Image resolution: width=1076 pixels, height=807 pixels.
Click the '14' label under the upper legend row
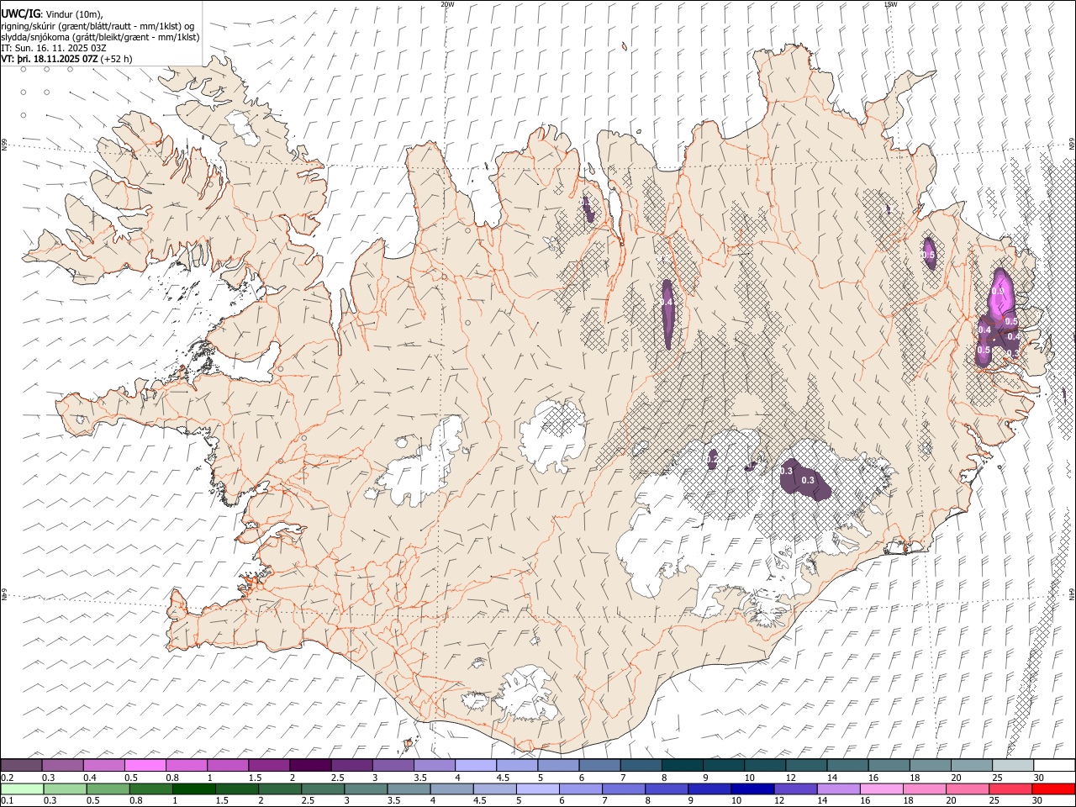click(x=832, y=778)
